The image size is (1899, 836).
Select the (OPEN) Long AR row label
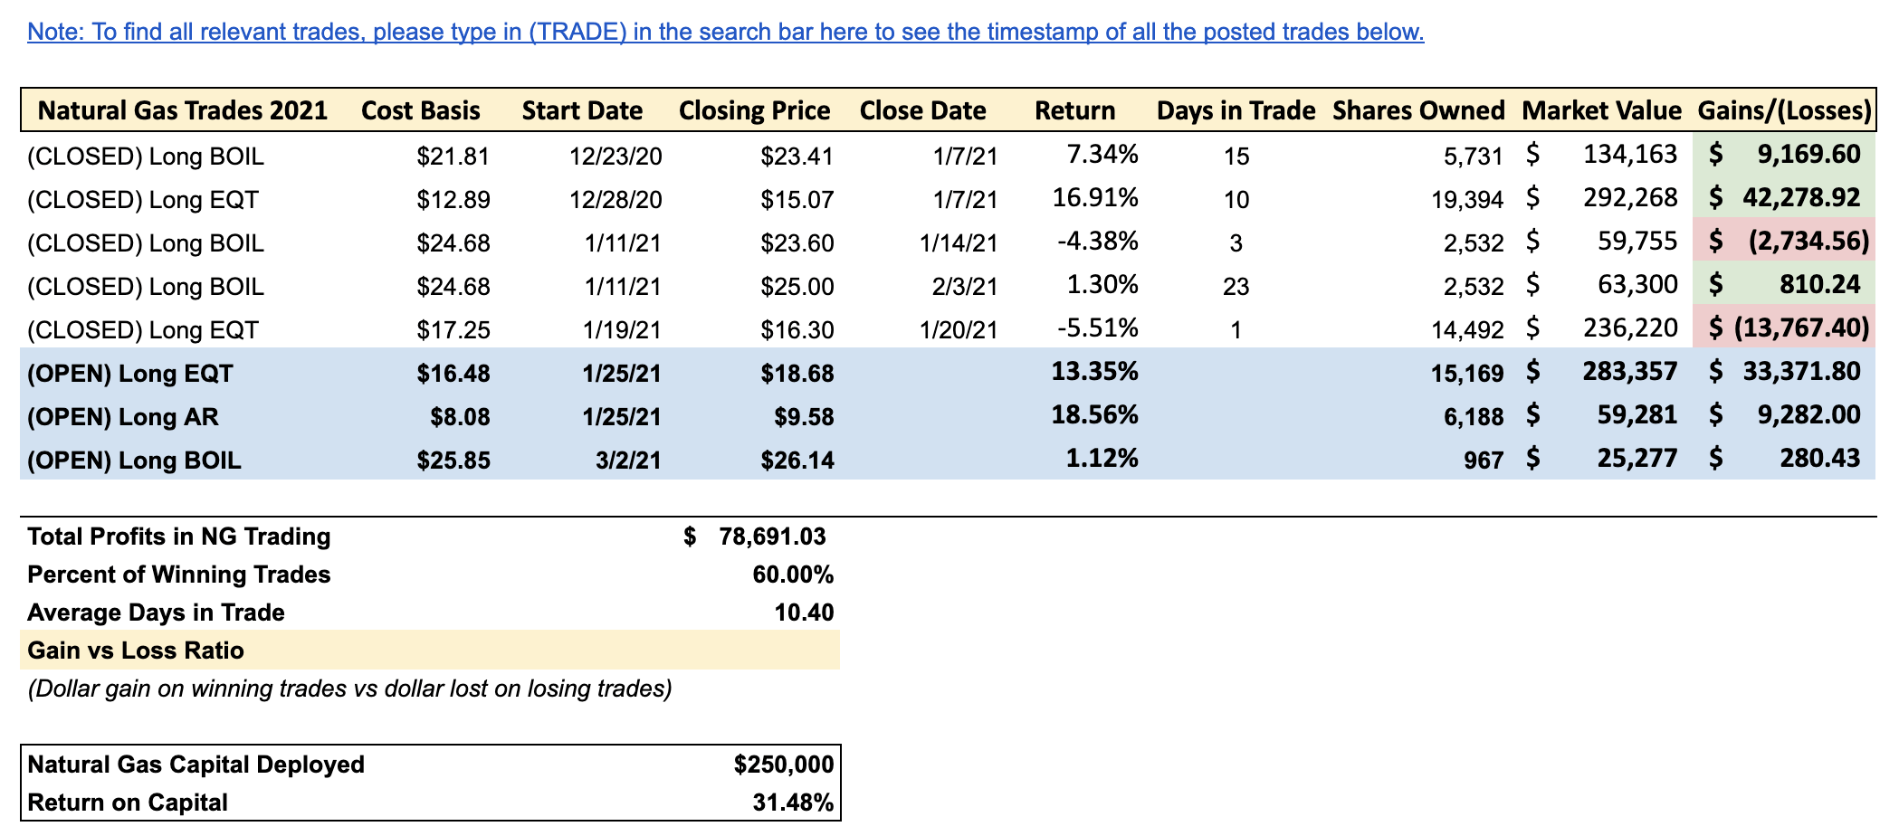point(123,417)
